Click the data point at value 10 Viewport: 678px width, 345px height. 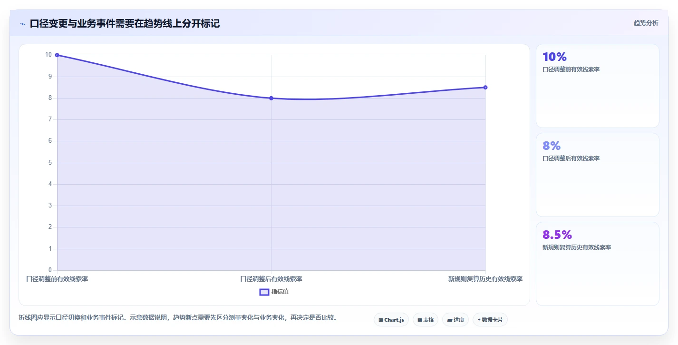tap(57, 55)
